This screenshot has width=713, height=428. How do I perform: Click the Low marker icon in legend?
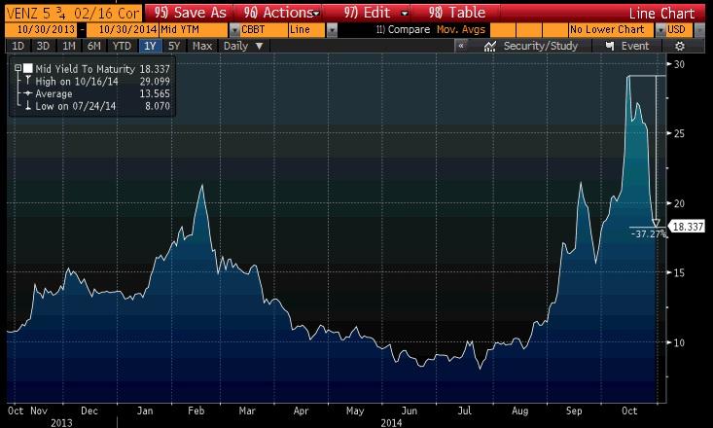pos(26,106)
